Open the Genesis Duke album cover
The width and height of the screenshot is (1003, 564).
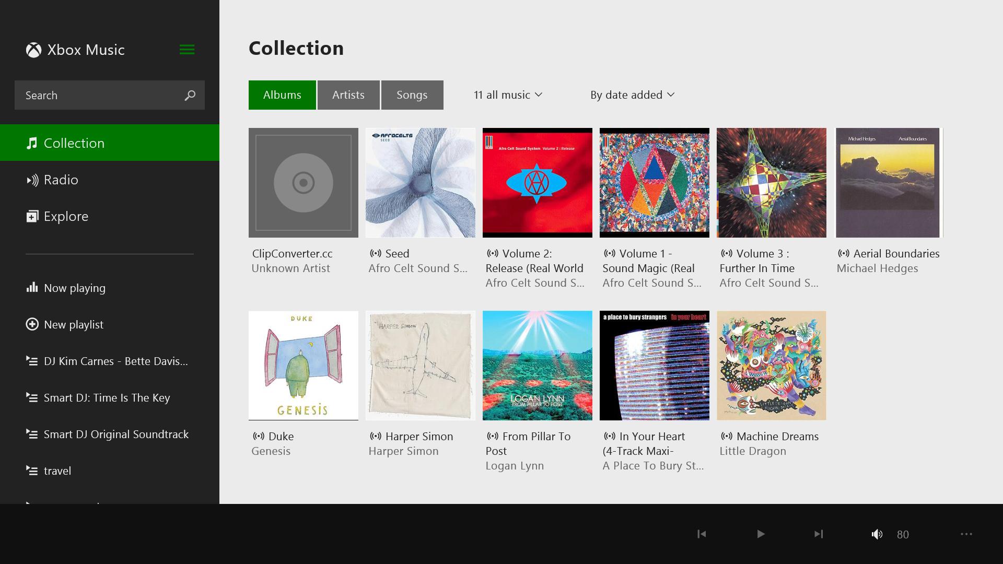304,366
